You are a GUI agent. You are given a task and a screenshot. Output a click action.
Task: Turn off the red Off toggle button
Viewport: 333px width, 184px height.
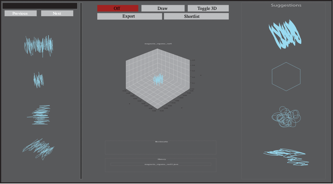click(x=118, y=8)
